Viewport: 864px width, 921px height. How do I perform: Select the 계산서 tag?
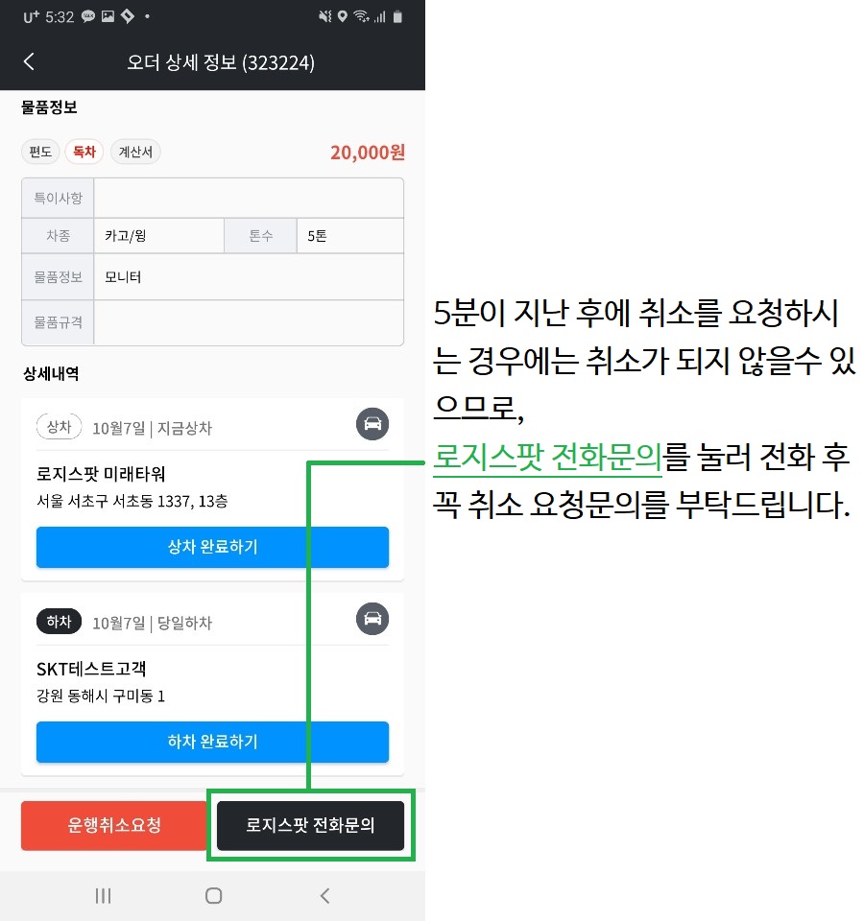(135, 152)
